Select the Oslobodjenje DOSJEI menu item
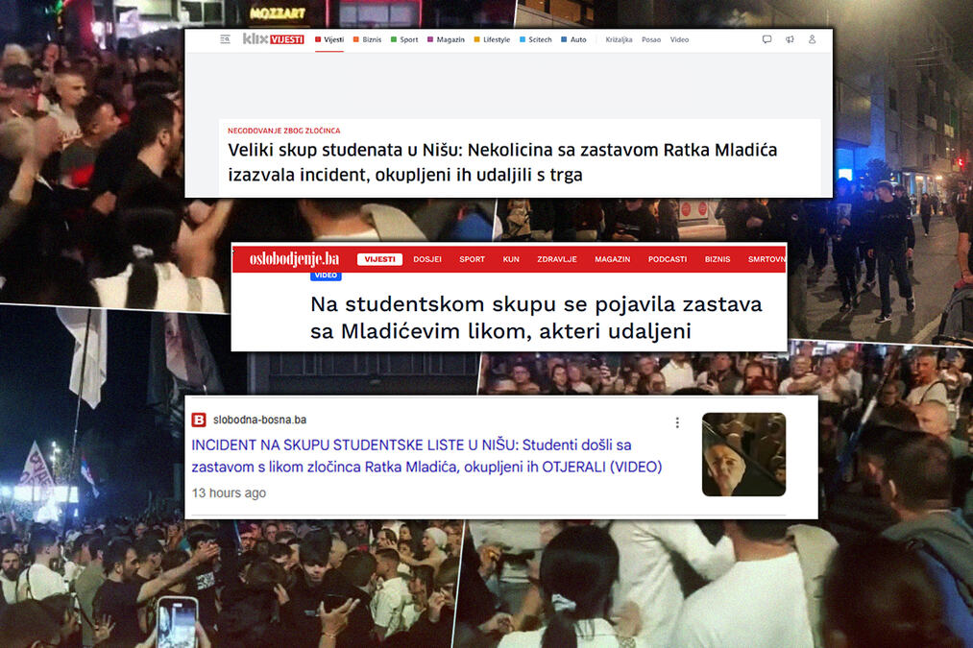The height and width of the screenshot is (648, 973). click(x=427, y=259)
